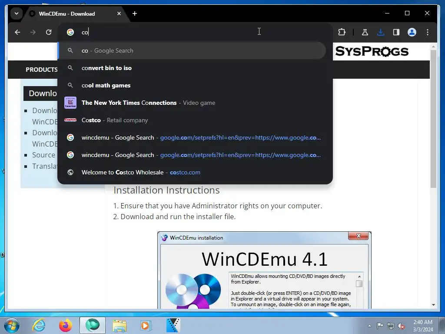Click the network tray icon
The height and width of the screenshot is (334, 445).
[391, 326]
